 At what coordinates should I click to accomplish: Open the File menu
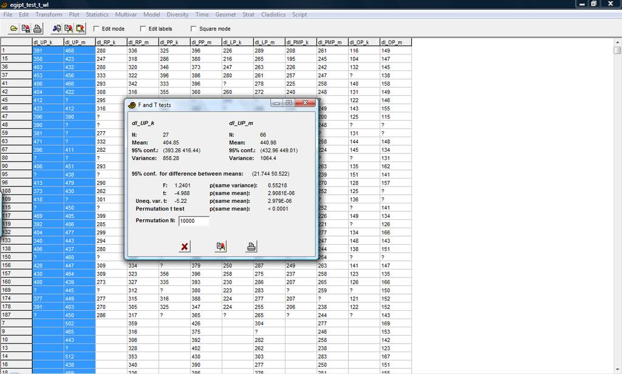7,15
